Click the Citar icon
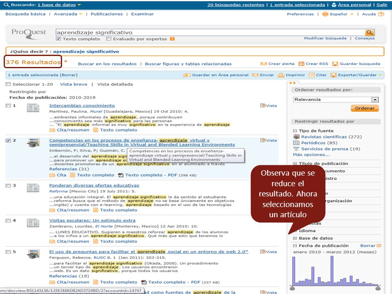 pos(312,75)
